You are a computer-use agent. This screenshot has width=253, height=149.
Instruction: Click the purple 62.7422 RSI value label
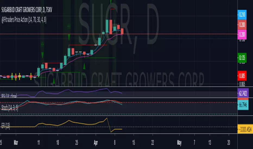[x=243, y=93]
